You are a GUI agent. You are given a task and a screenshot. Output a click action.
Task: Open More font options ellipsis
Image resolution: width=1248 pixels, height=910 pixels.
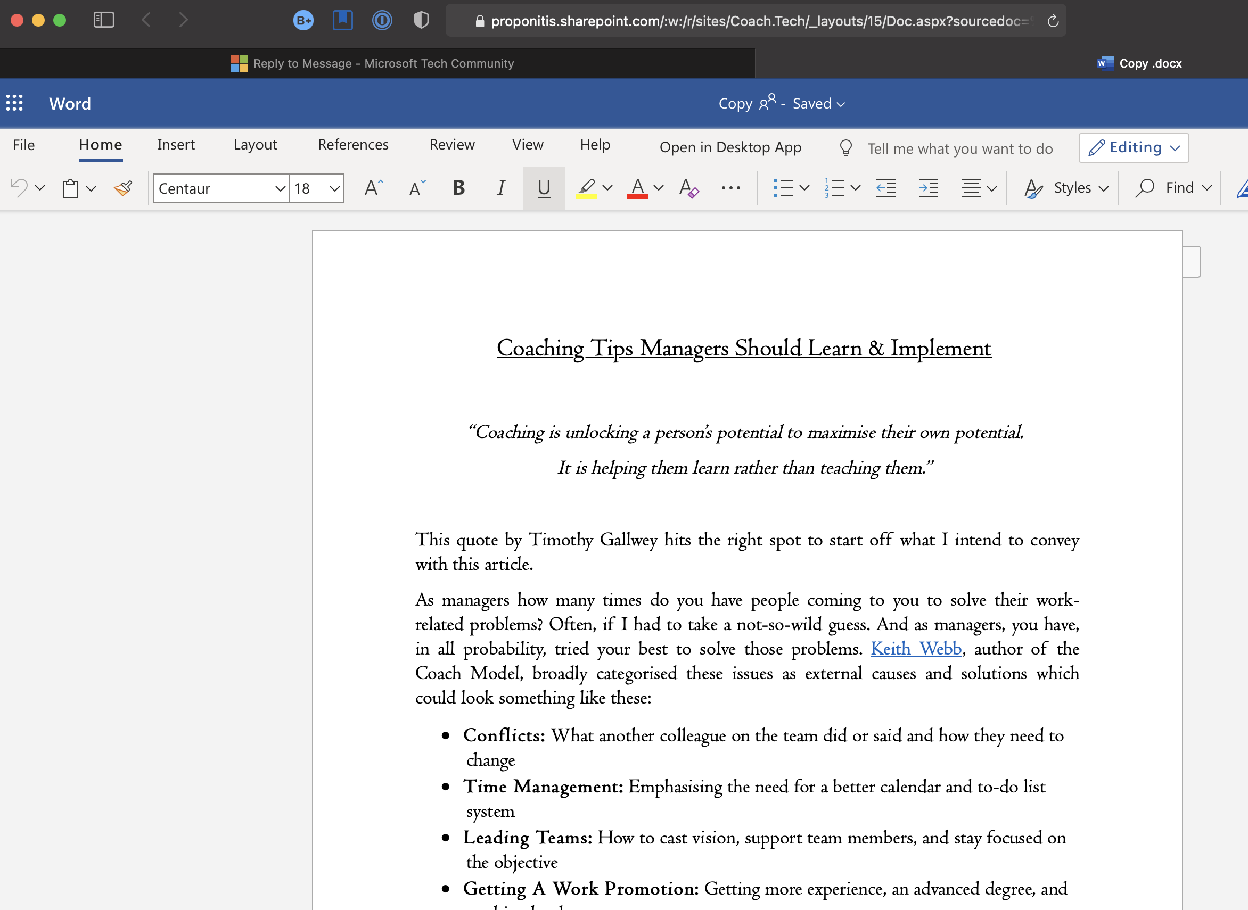[x=730, y=188]
